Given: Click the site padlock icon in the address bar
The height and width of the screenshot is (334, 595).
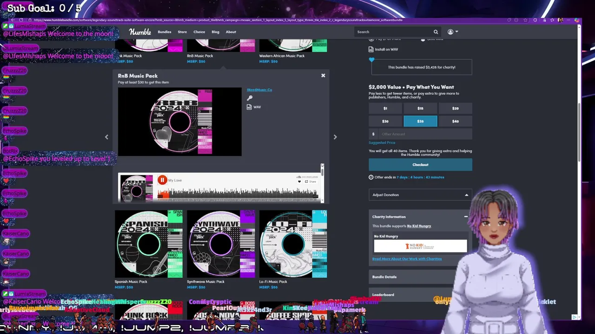Looking at the screenshot, I should coord(30,20).
